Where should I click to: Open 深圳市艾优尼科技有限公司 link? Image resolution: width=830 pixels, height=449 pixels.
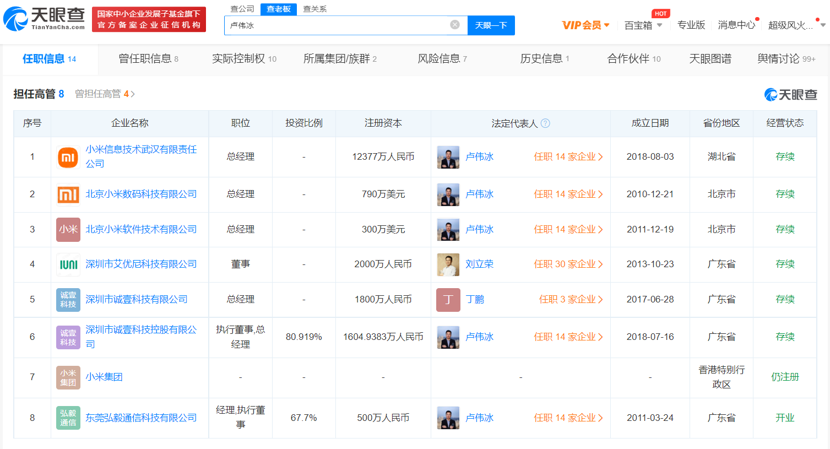click(141, 264)
